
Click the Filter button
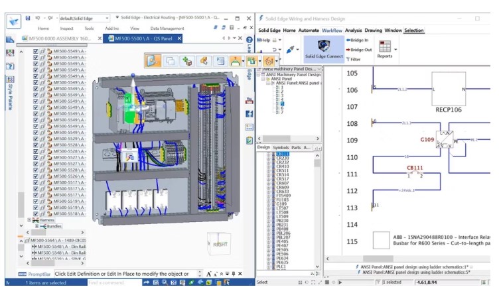[x=353, y=59]
